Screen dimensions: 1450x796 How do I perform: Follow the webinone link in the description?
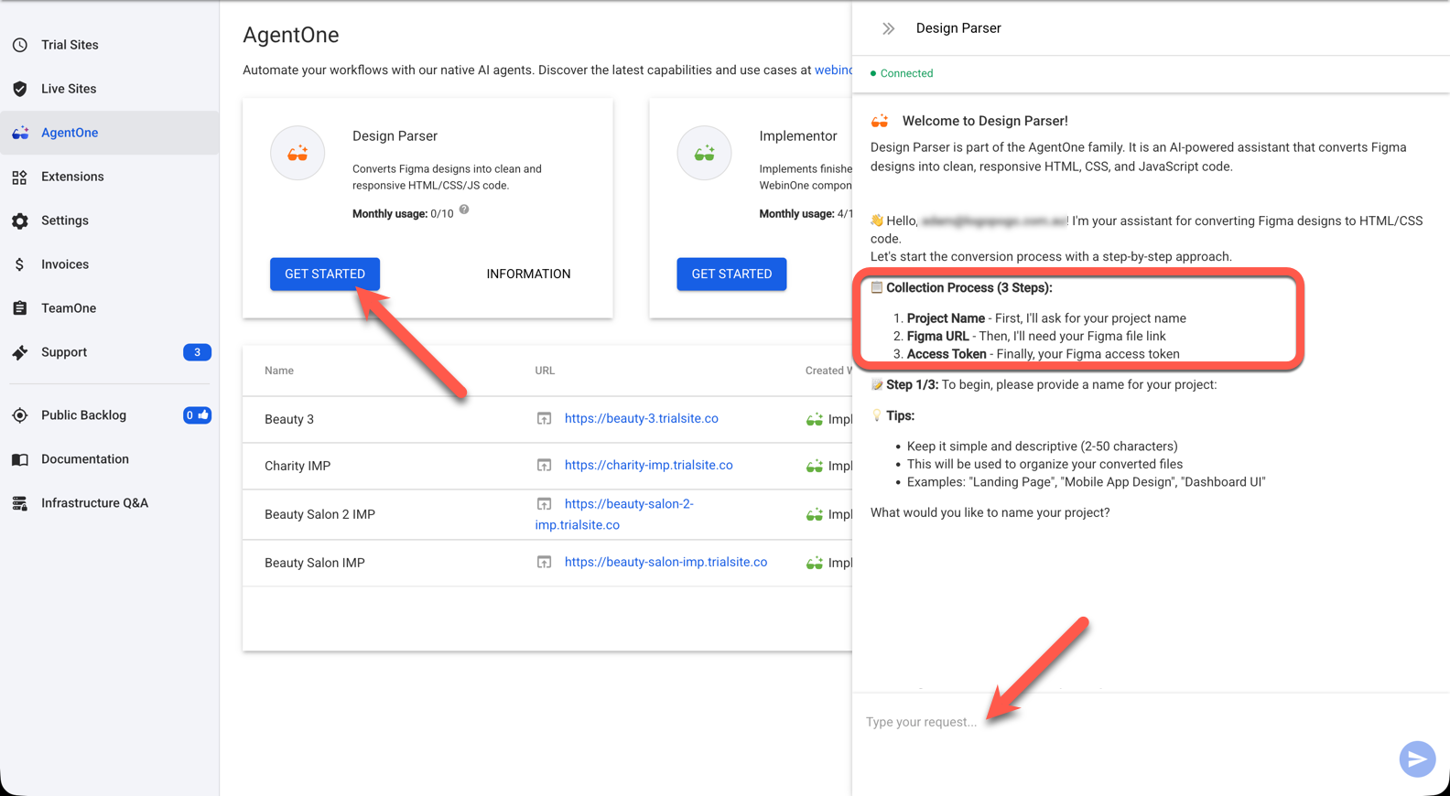[x=833, y=70]
